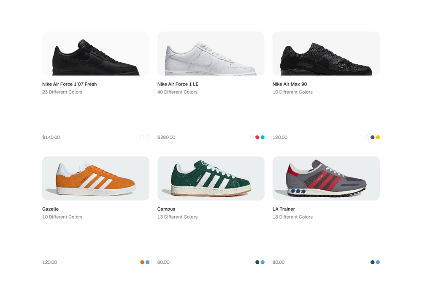Pick white swatch on Nike Air Force 1 LE
The height and width of the screenshot is (297, 422).
pyautogui.click(x=252, y=138)
